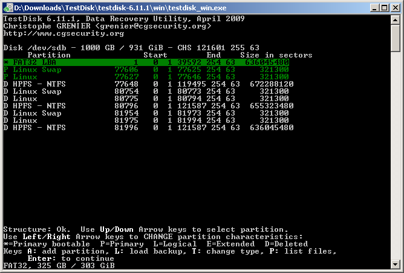Click the FAT32, 325 GB / 303 GiB status line
The image size is (404, 273).
(59, 266)
